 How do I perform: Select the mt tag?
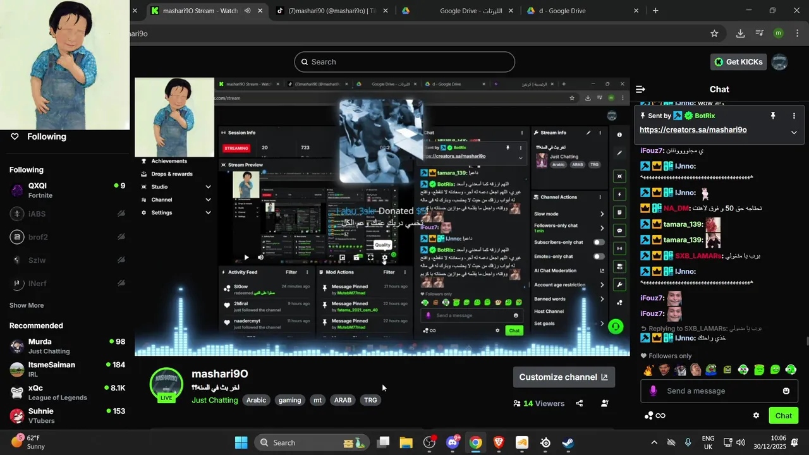click(x=317, y=400)
